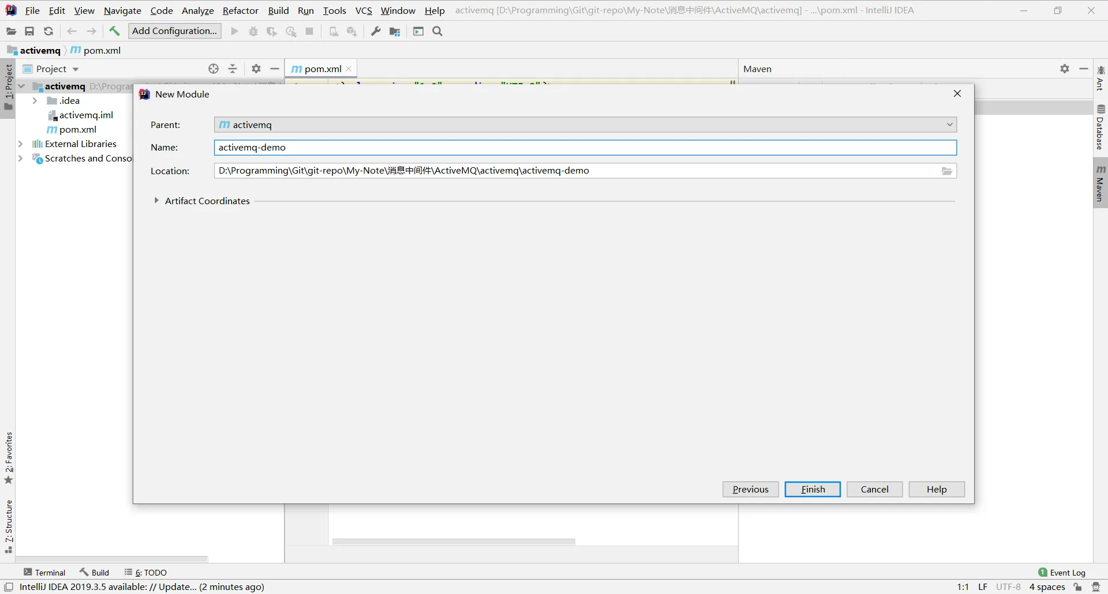Expand the Artifact Coordinates section
This screenshot has height=594, width=1108.
(x=156, y=201)
